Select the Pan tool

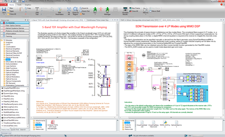[82, 14]
